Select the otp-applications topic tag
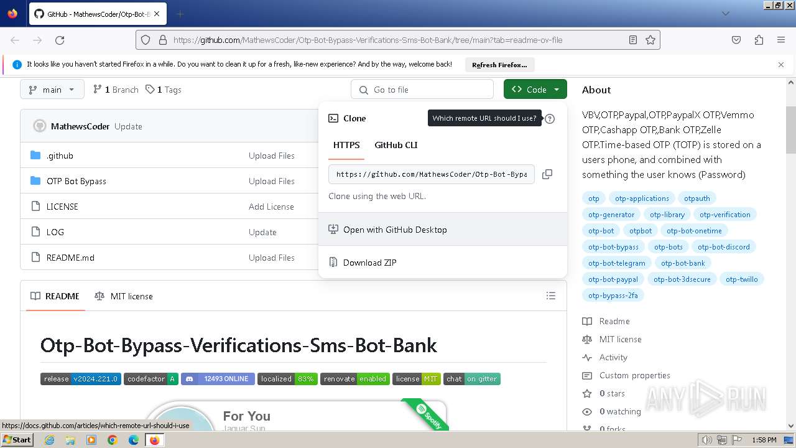This screenshot has height=448, width=796. coord(642,198)
